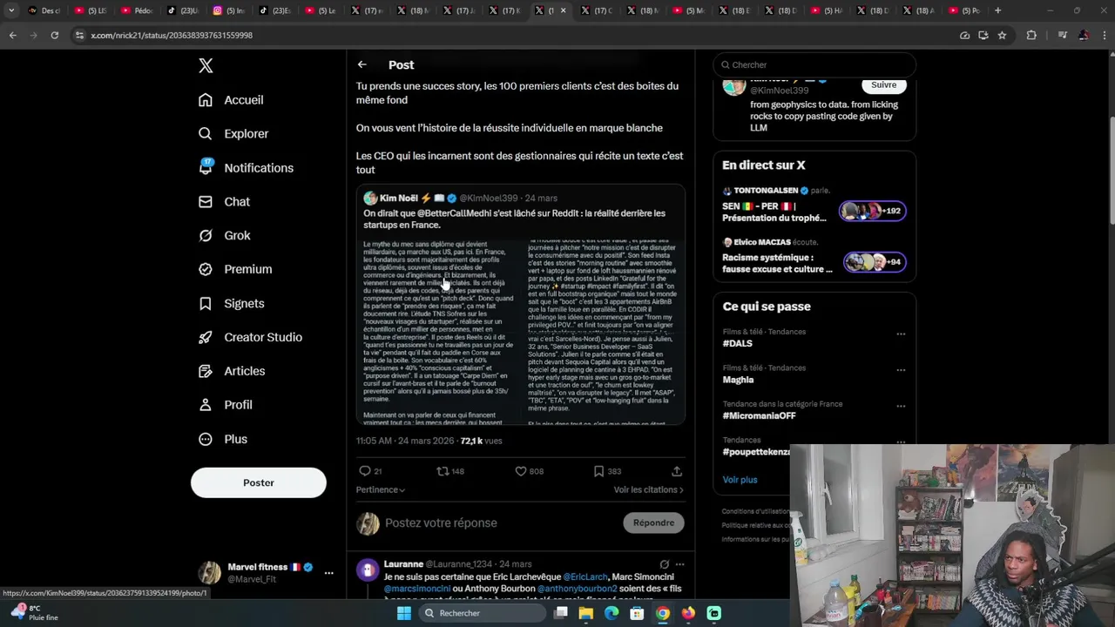Open Microsoft Store from taskbar

(x=637, y=613)
